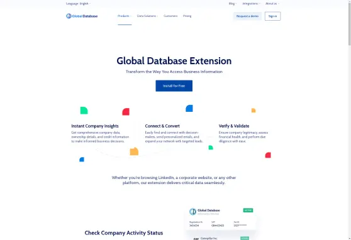Click the blue shape above Connect & Convert
Viewport: 351px width, 240px height.
pos(189,108)
